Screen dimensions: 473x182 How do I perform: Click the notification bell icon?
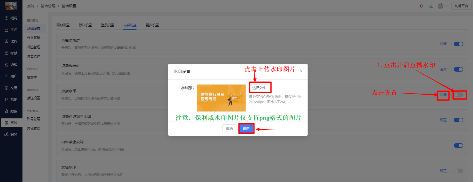pos(421,6)
